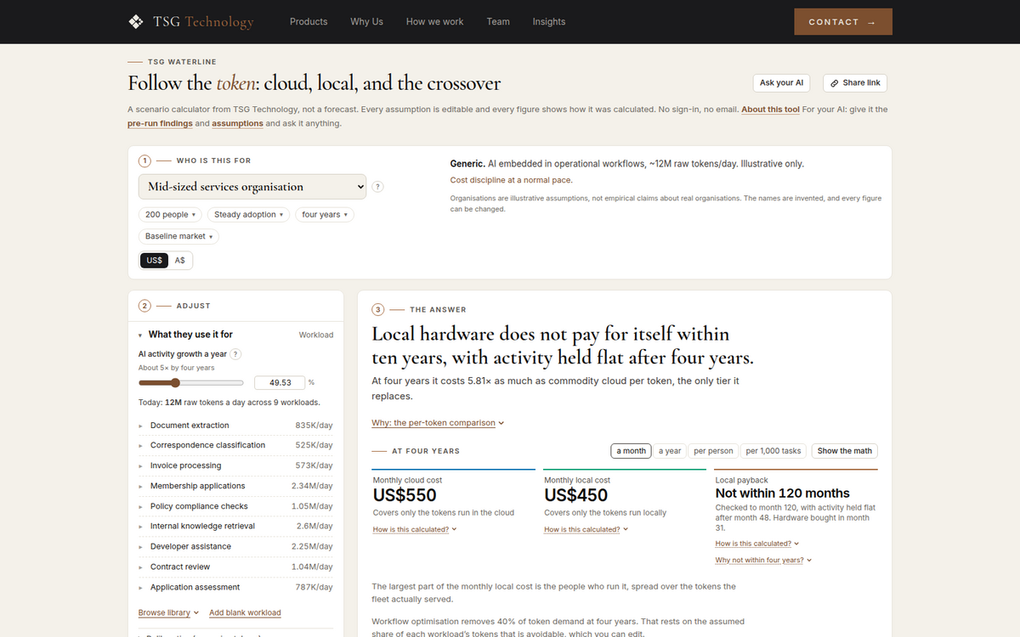Image resolution: width=1020 pixels, height=637 pixels.
Task: Click the 49.53 percent input field
Action: pos(280,383)
